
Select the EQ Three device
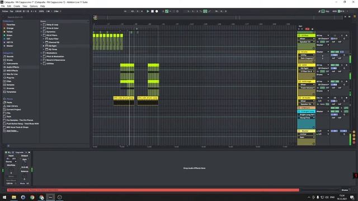coord(53,50)
